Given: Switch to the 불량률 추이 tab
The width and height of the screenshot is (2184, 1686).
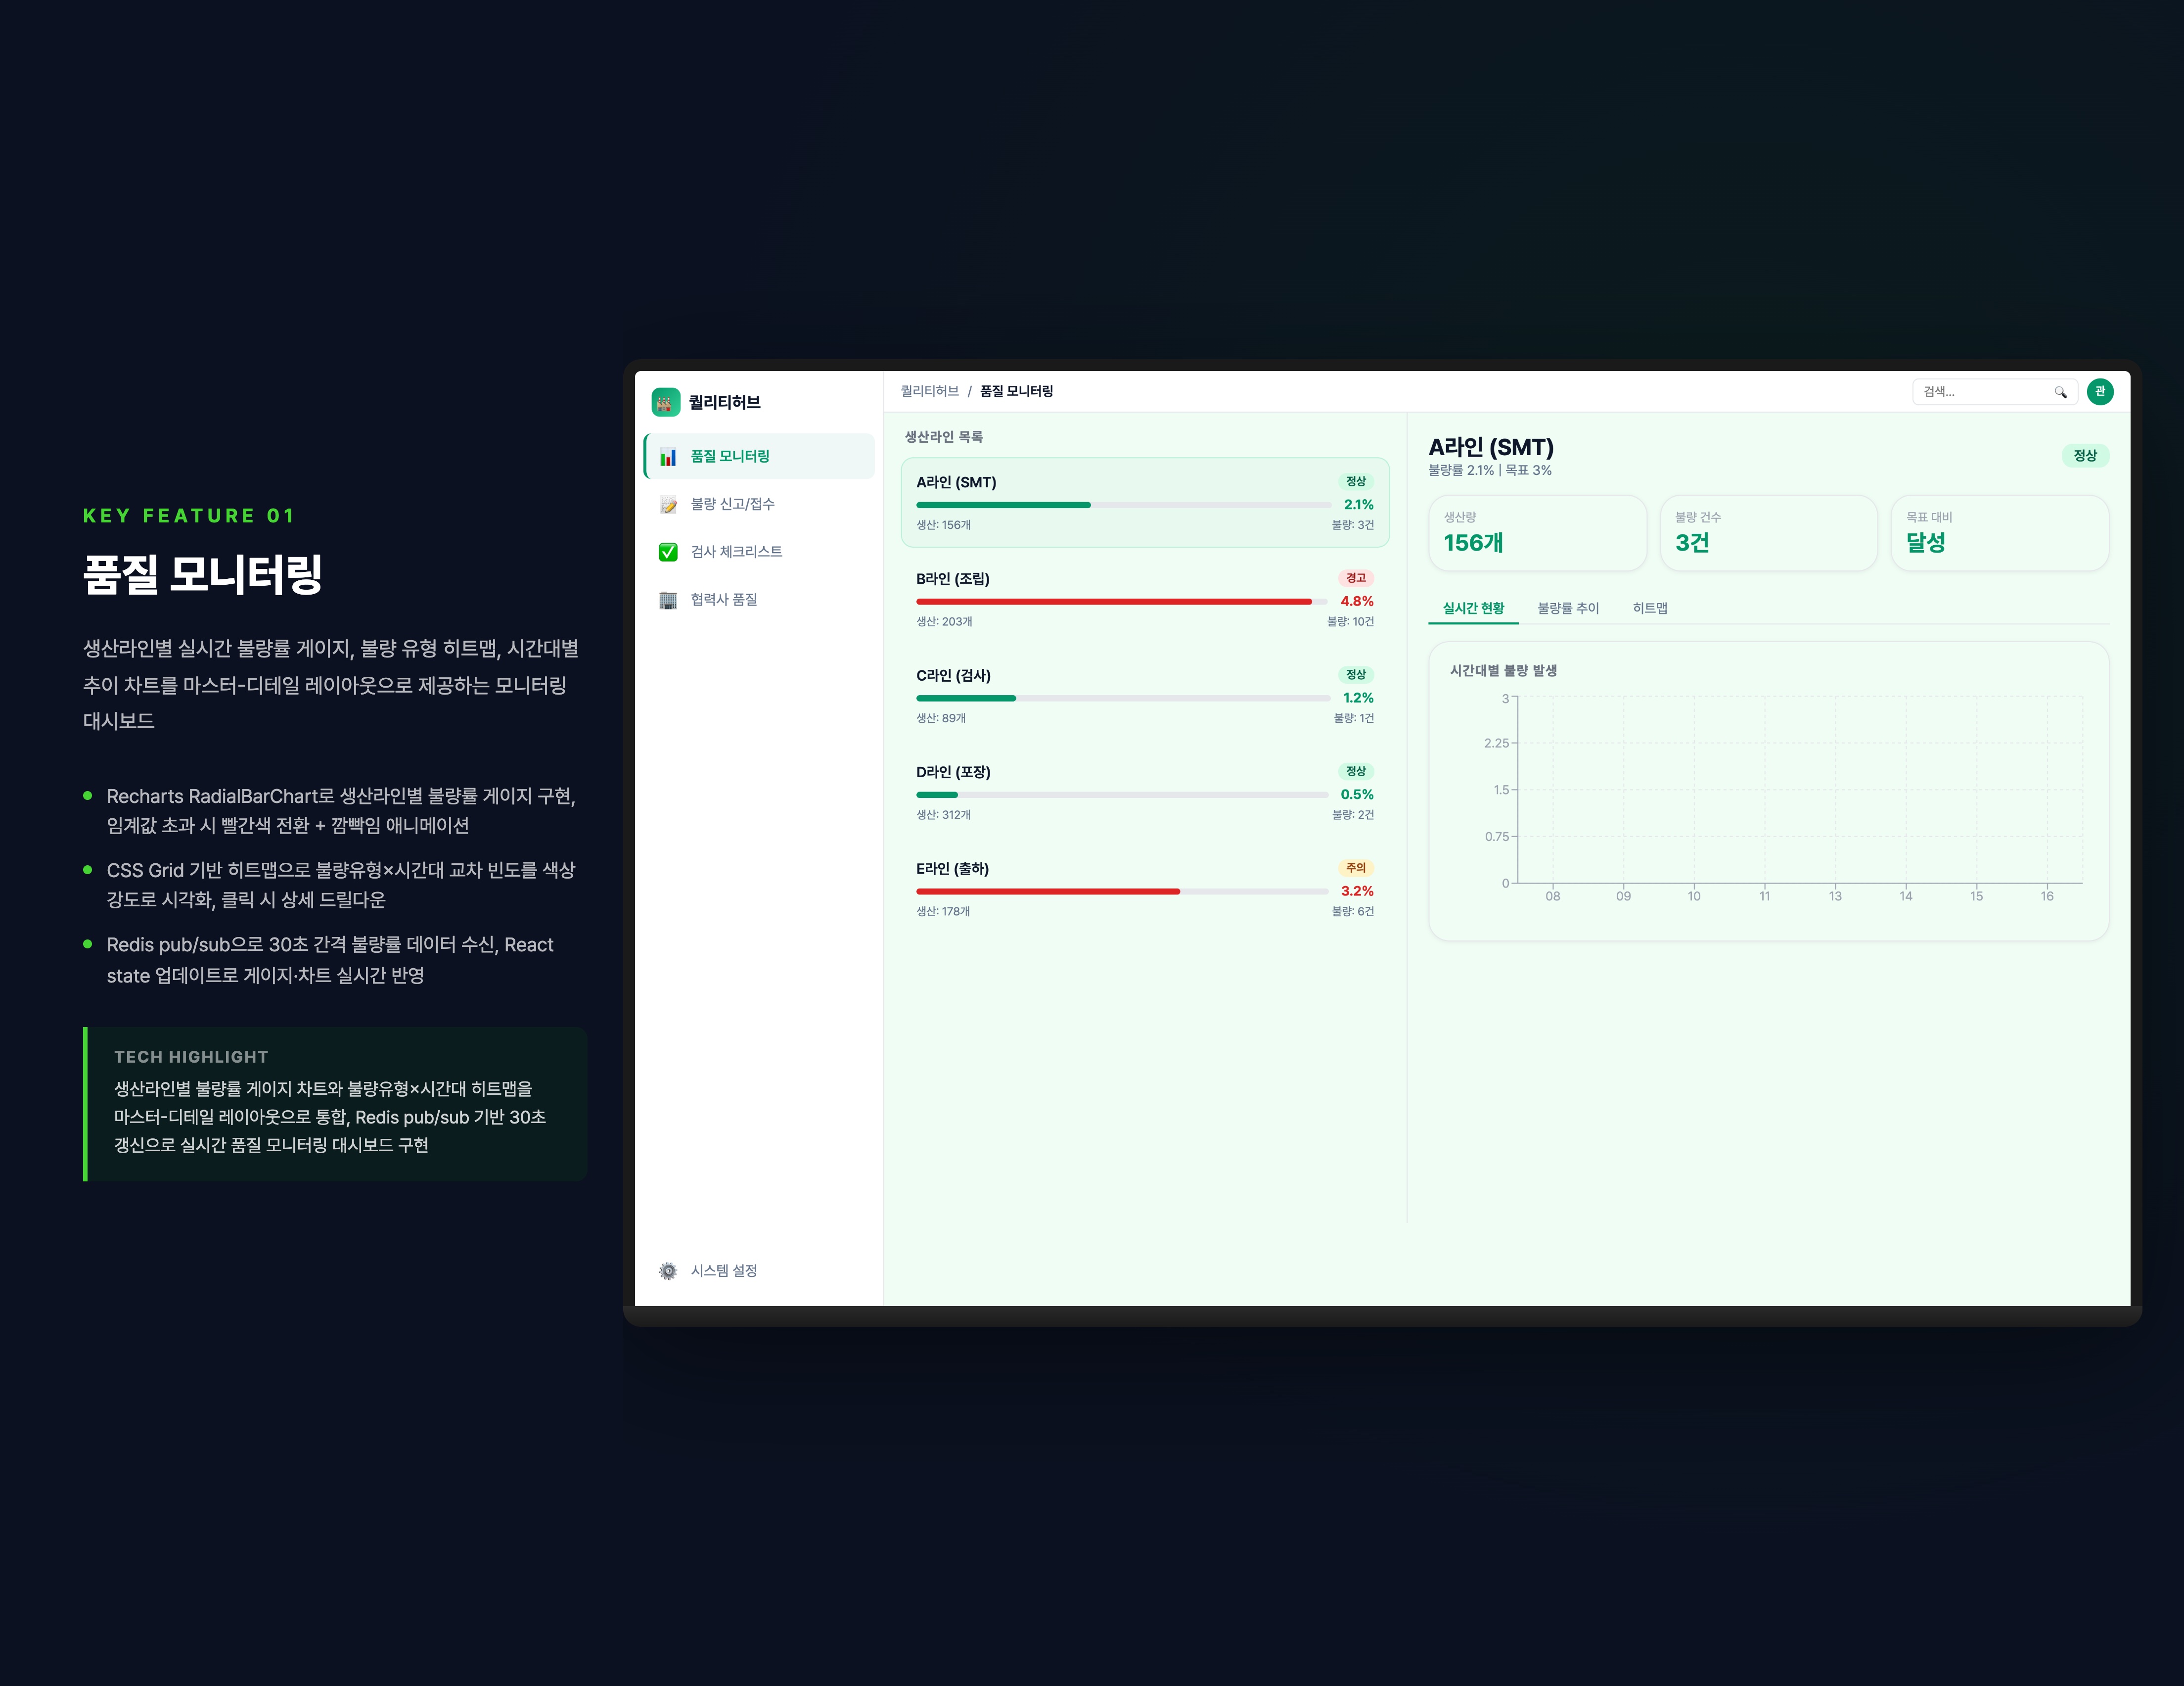Looking at the screenshot, I should coord(1567,609).
